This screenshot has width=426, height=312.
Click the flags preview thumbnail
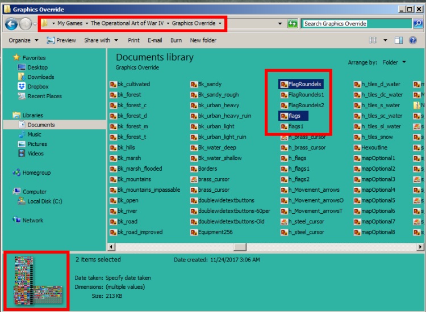(x=37, y=281)
